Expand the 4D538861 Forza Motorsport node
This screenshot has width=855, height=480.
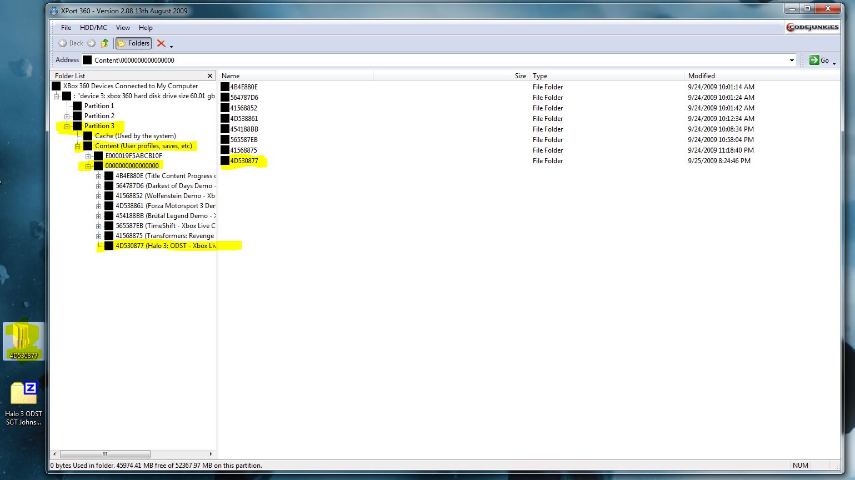[x=98, y=206]
